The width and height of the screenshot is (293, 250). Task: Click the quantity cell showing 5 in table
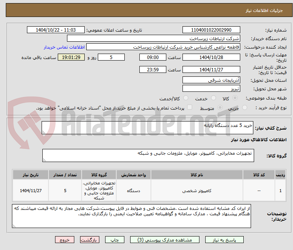(x=65, y=191)
